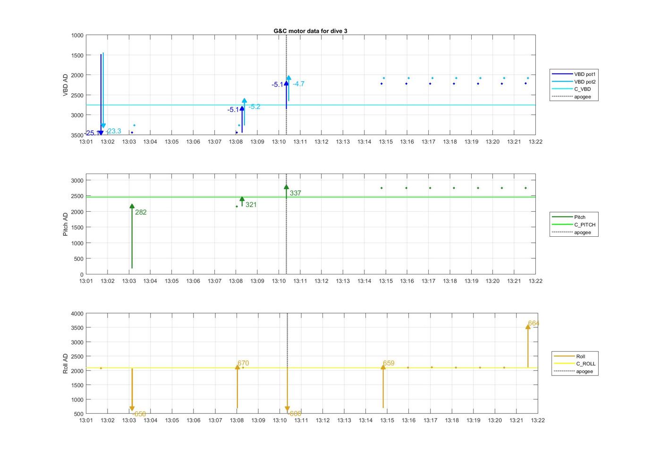
Task: Click the '670' roll data label
Action: (x=243, y=363)
